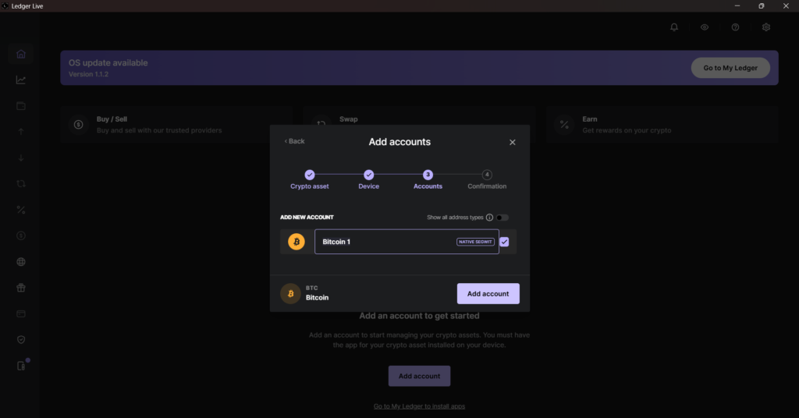This screenshot has height=418, width=799.
Task: Open the Settings gear icon
Action: [766, 27]
